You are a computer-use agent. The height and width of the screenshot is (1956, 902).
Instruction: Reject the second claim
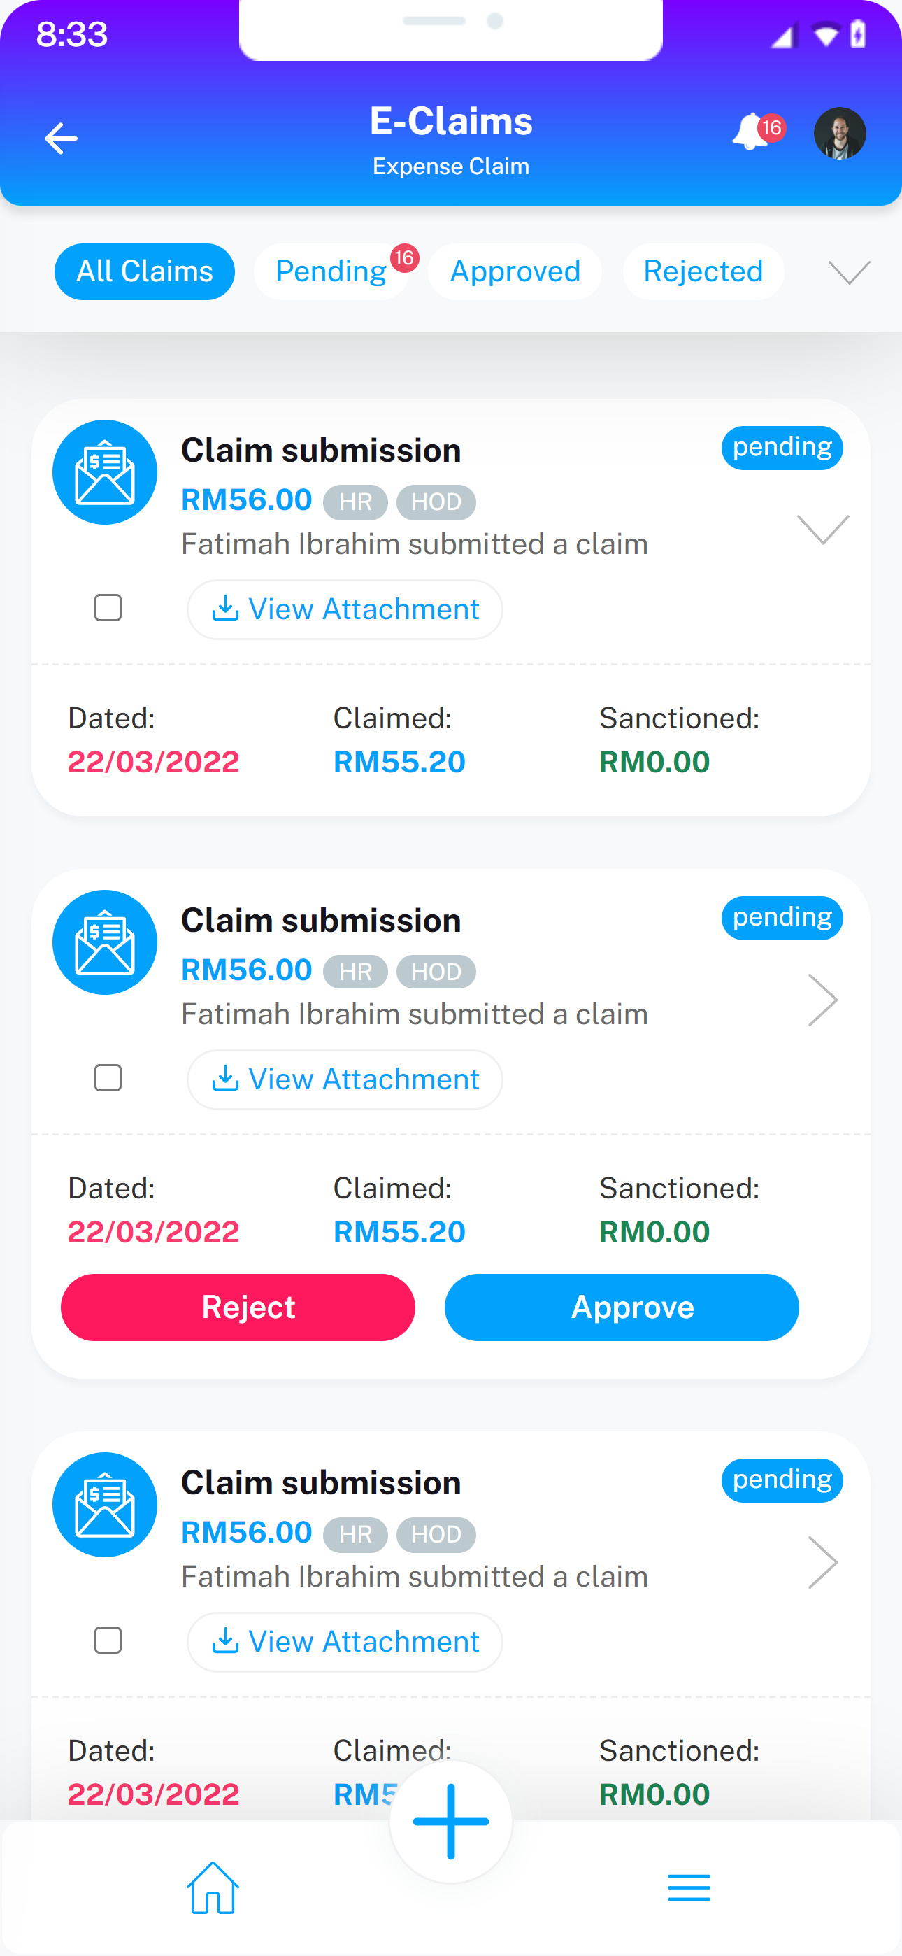click(x=238, y=1307)
